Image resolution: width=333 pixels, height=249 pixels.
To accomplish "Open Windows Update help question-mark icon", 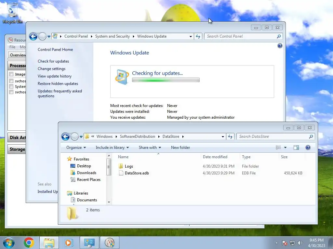I will pos(280,46).
